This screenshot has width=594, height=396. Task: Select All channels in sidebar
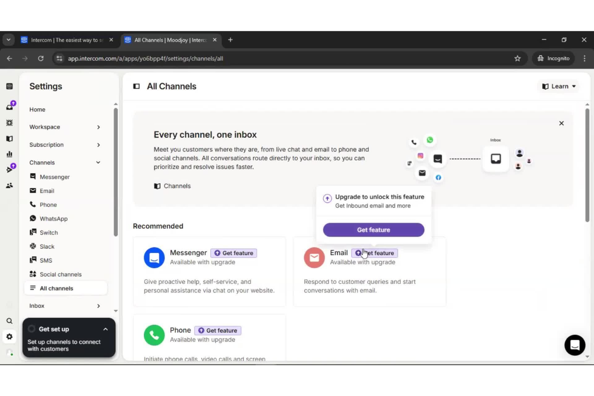tap(66, 288)
